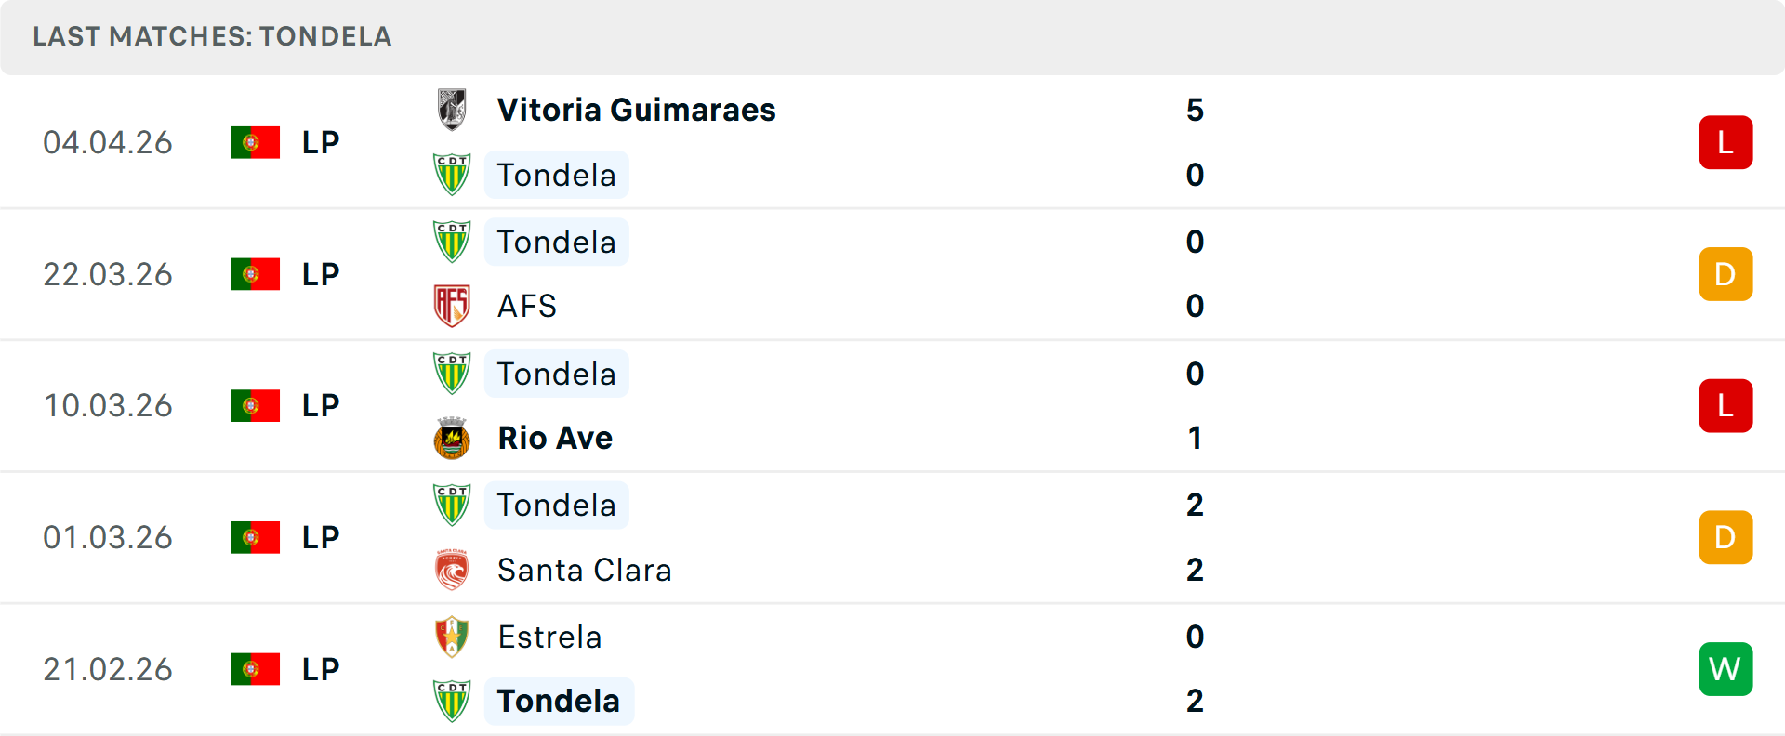Click the Tondela badge in the last match row
The image size is (1785, 736).
(x=453, y=702)
